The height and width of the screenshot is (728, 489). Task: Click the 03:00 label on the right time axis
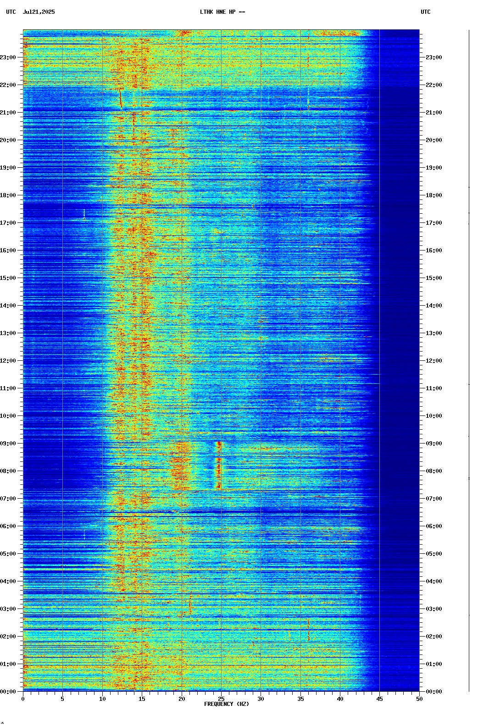pos(434,609)
